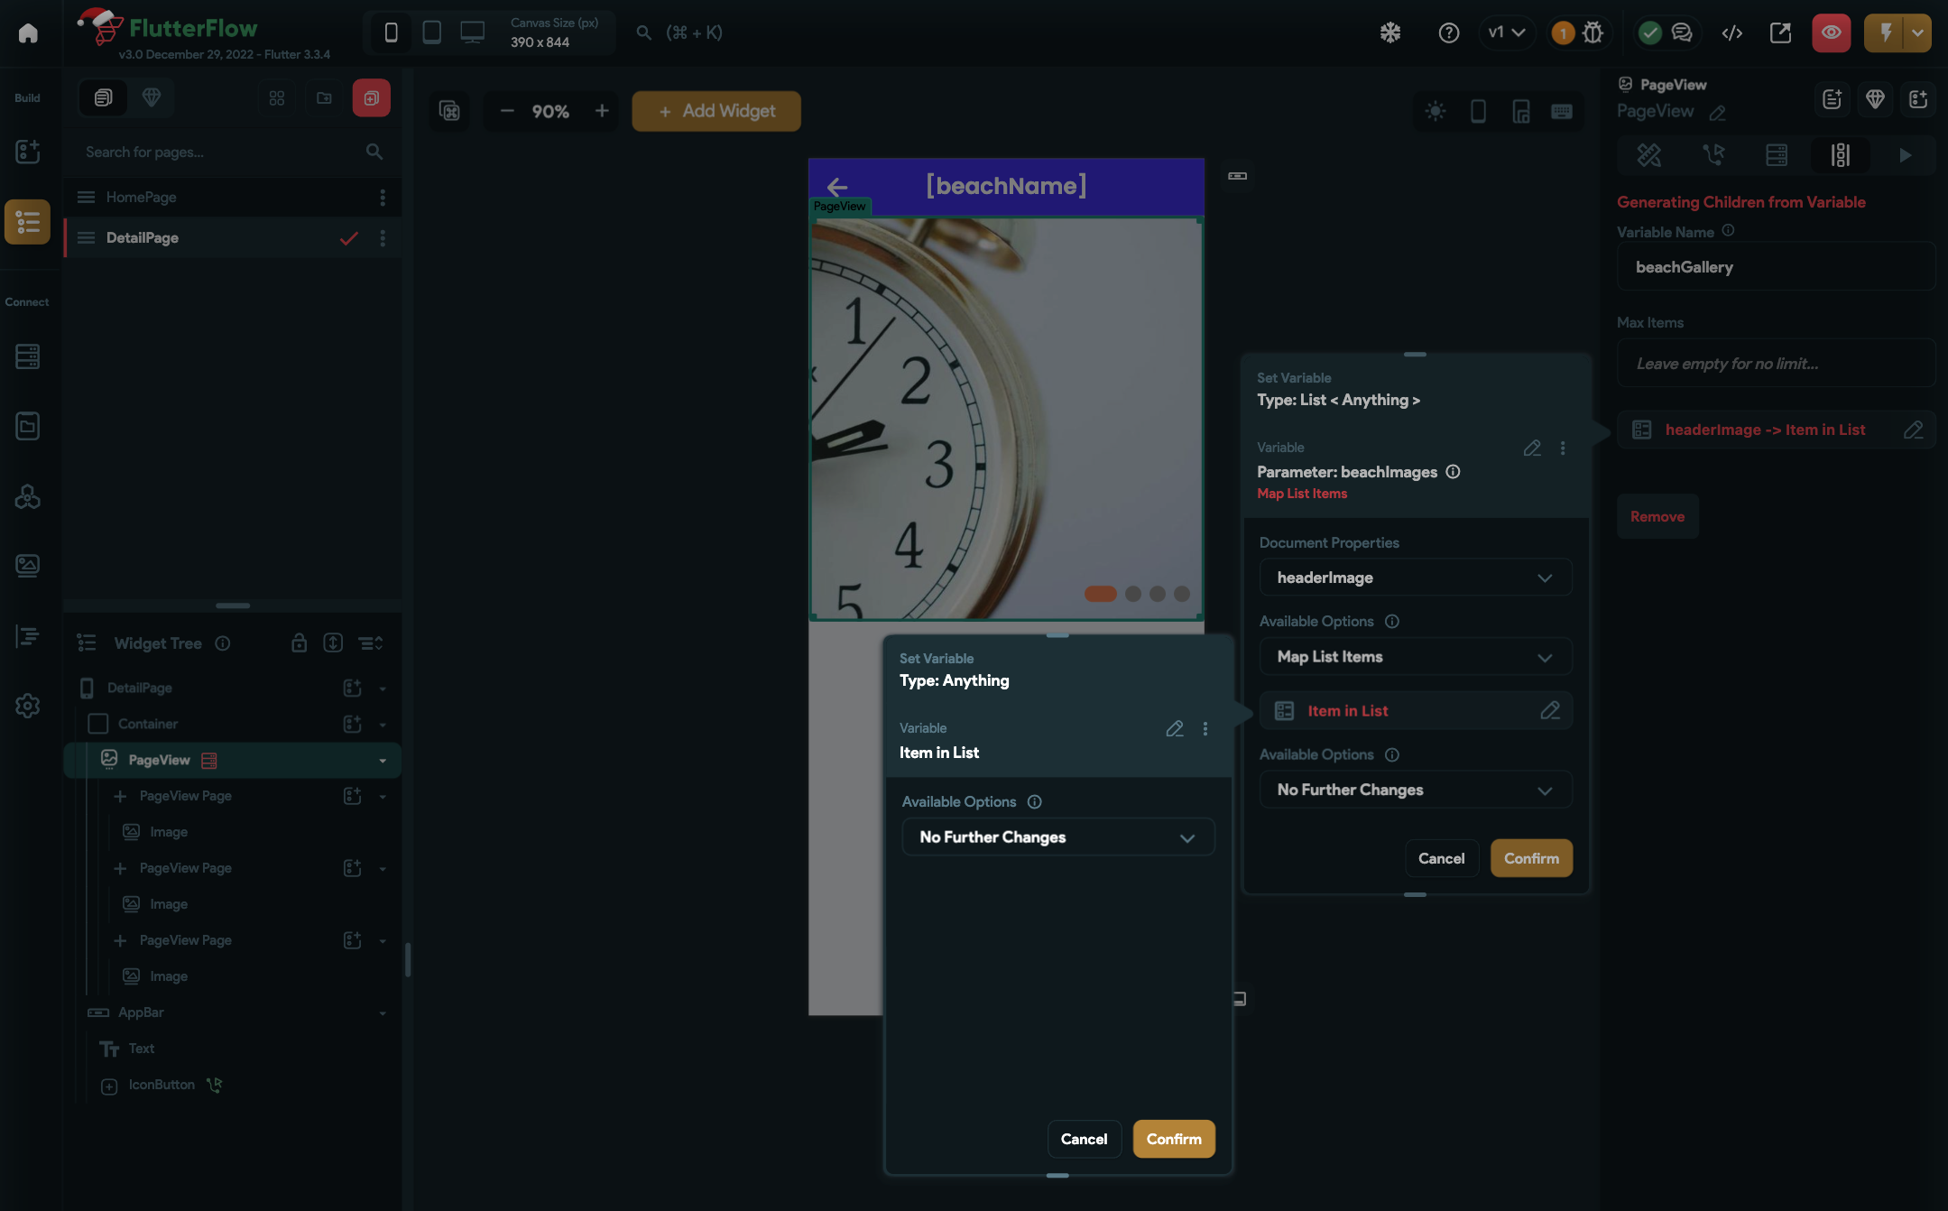The height and width of the screenshot is (1211, 1948).
Task: Click the red preview eye button
Action: pyautogui.click(x=1831, y=32)
